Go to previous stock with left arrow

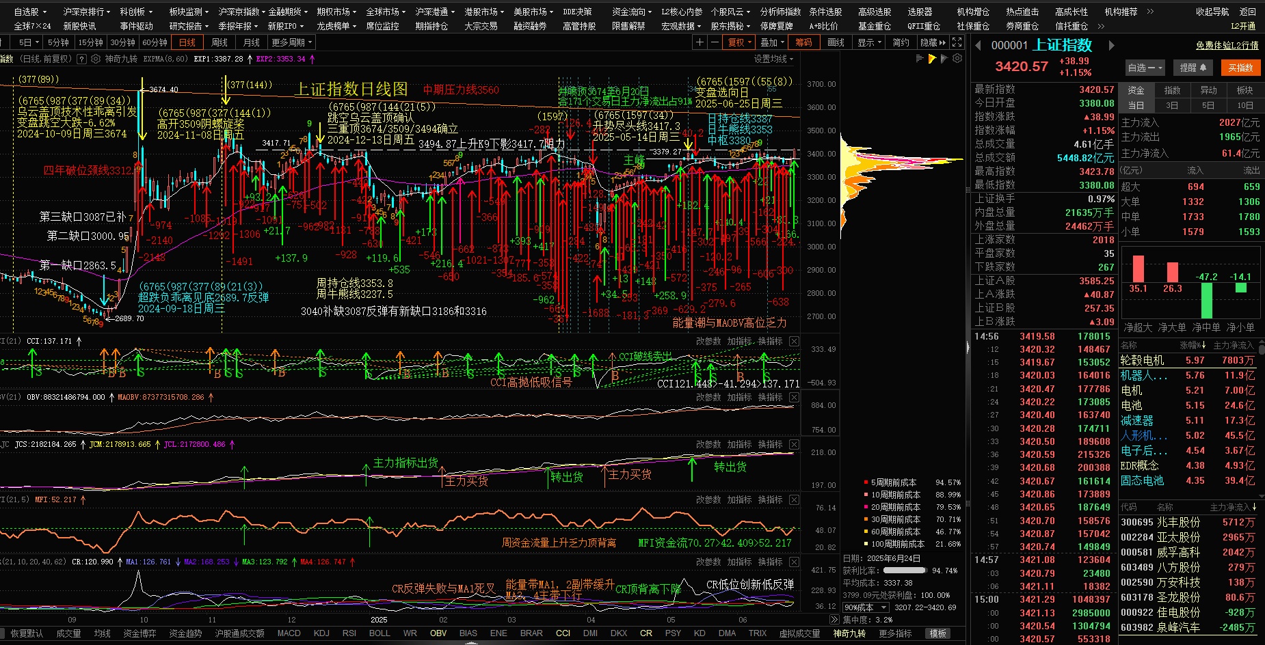[978, 46]
